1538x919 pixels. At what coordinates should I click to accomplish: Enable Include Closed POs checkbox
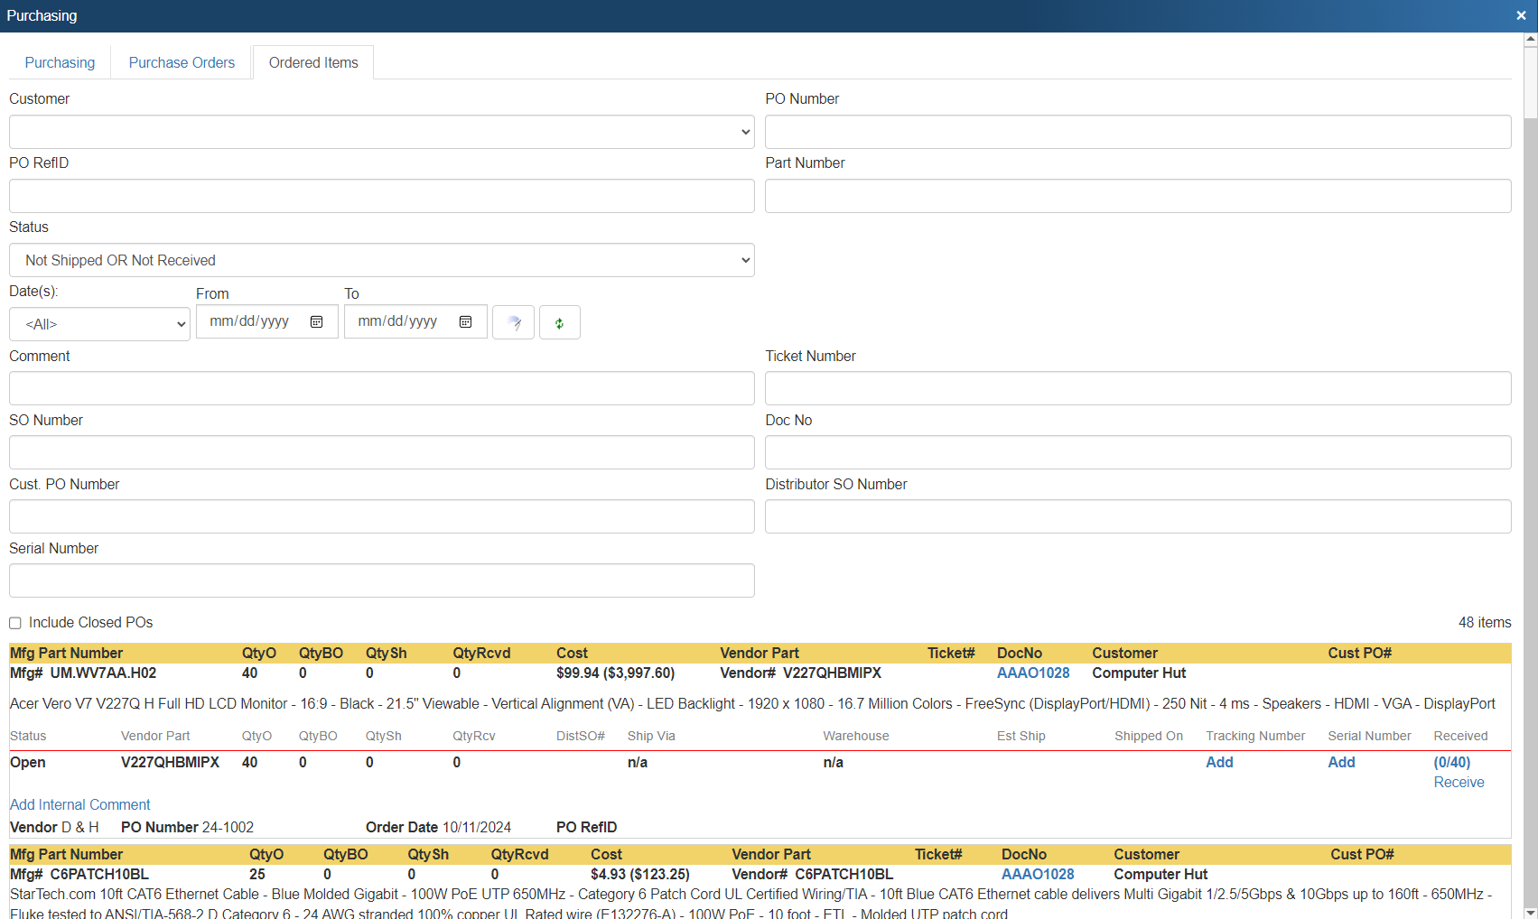pos(15,623)
